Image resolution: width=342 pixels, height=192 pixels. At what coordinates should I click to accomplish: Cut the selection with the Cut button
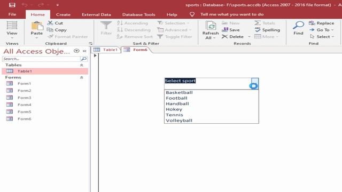click(55, 23)
